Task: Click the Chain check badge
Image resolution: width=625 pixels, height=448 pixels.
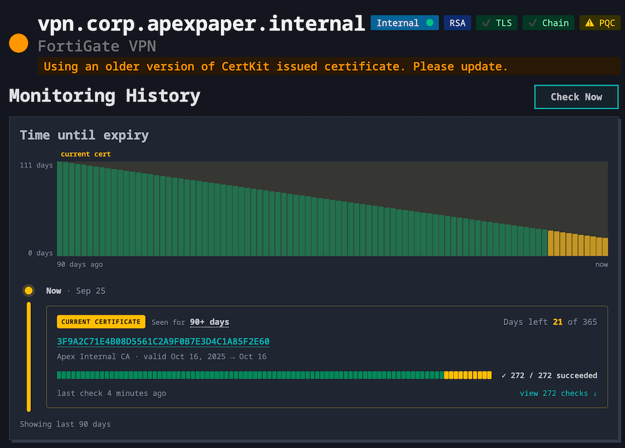Action: click(548, 23)
